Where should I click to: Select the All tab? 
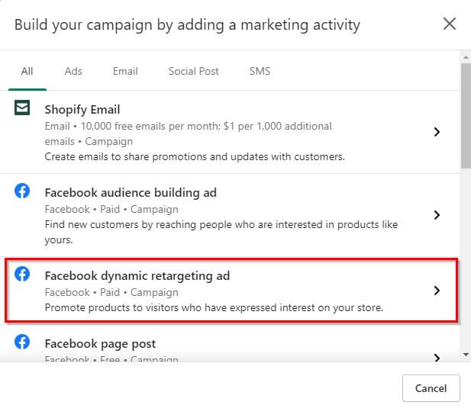pos(27,72)
